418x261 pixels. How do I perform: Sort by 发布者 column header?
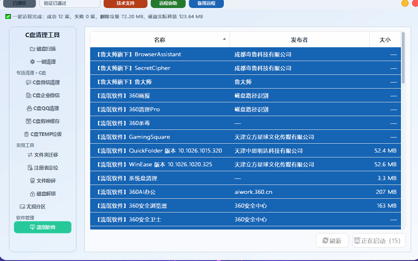tap(299, 40)
